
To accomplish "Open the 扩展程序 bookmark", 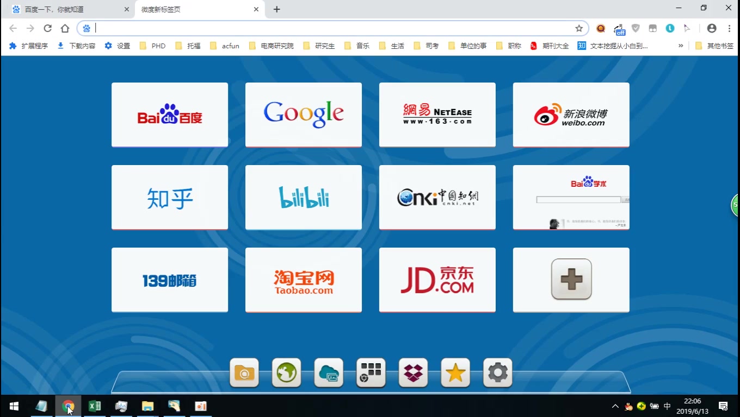I will [x=29, y=46].
